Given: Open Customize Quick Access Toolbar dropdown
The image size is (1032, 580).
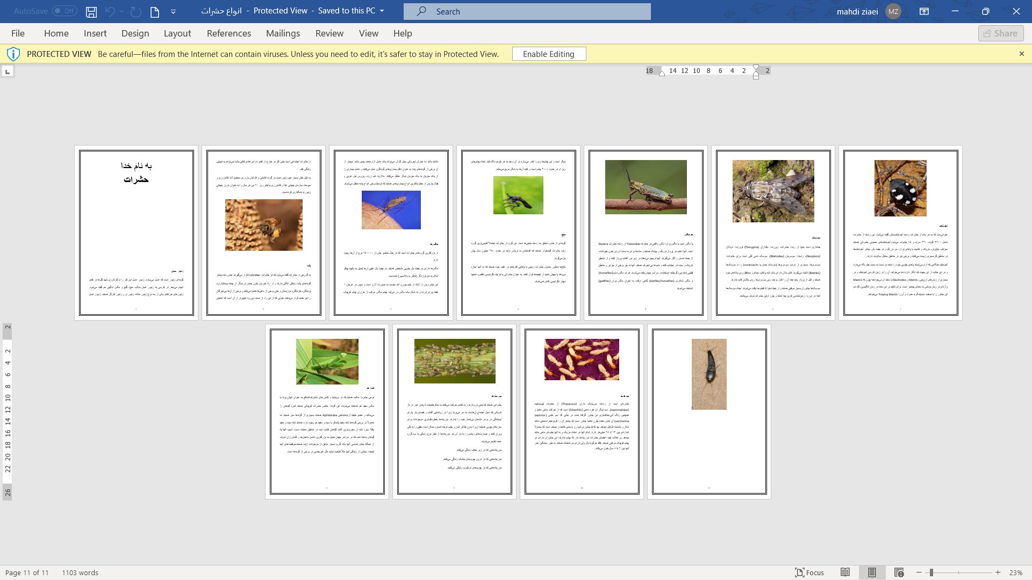Looking at the screenshot, I should coord(173,11).
